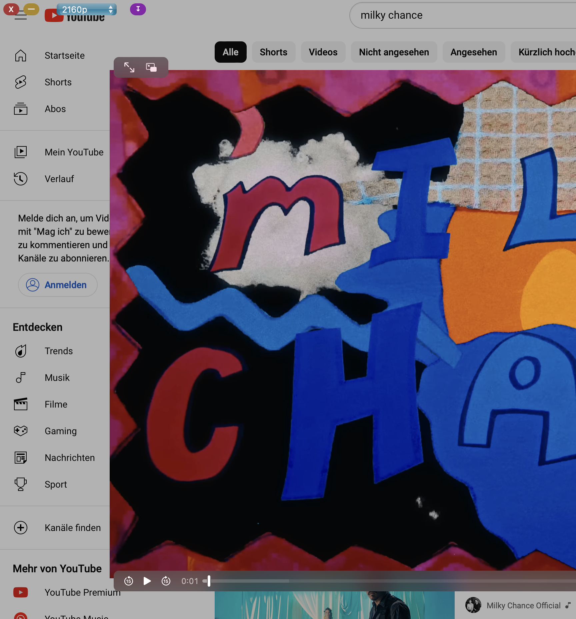Select the Kürzlich hochgeladen filter chip

[543, 52]
